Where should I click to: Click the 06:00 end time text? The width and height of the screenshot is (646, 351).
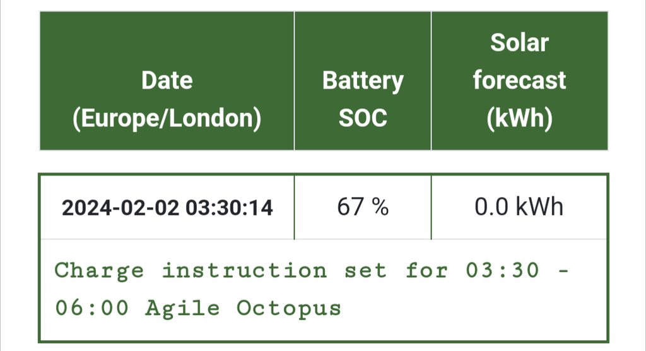(91, 308)
